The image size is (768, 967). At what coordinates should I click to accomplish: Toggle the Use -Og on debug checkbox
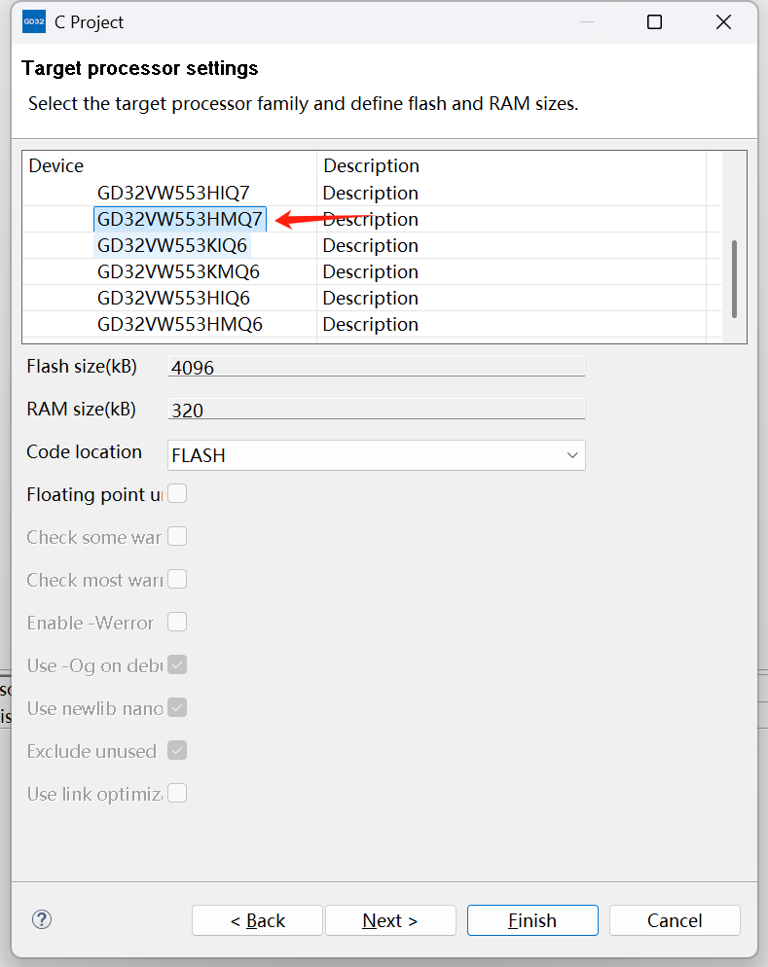click(x=177, y=665)
